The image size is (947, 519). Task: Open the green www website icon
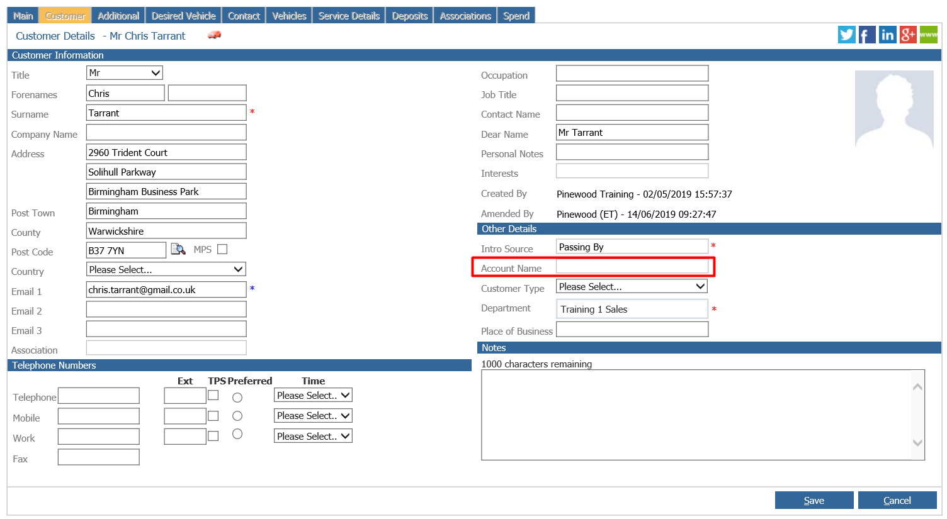(928, 35)
